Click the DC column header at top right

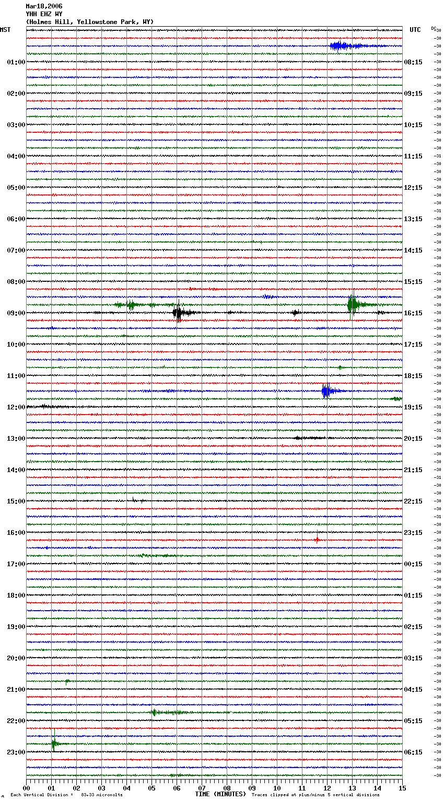pos(434,29)
